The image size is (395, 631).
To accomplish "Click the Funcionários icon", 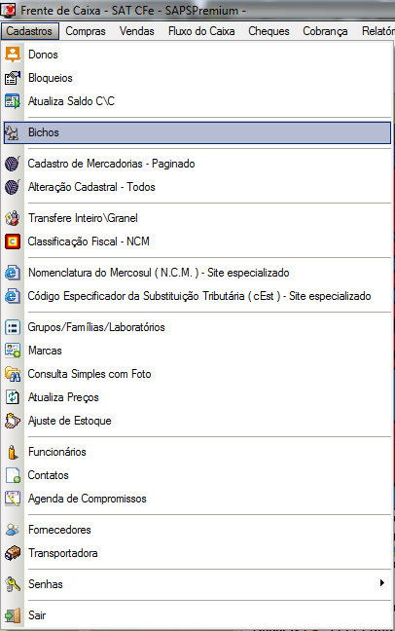I will (13, 452).
